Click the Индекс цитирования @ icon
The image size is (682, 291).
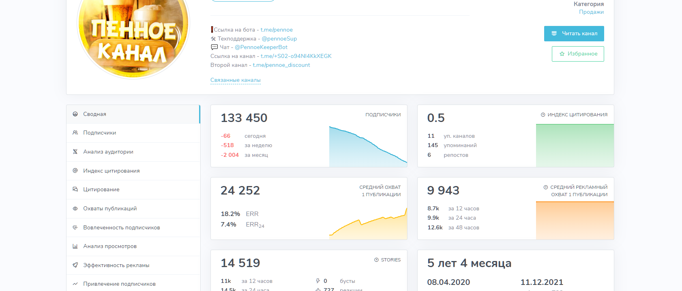click(x=75, y=171)
